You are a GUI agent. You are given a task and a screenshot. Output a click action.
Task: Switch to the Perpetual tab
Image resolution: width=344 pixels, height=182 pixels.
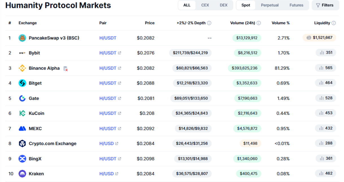tap(269, 5)
